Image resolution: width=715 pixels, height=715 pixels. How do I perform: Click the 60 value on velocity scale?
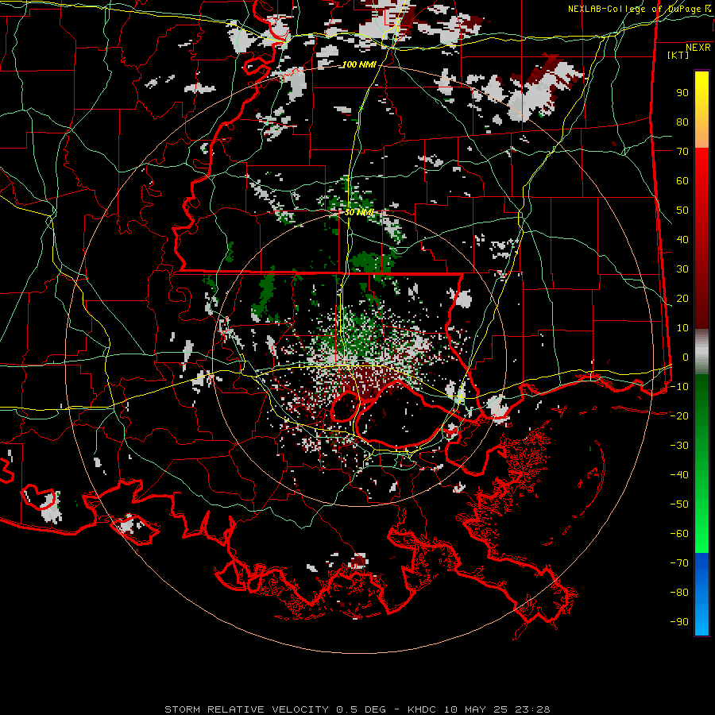(x=682, y=181)
